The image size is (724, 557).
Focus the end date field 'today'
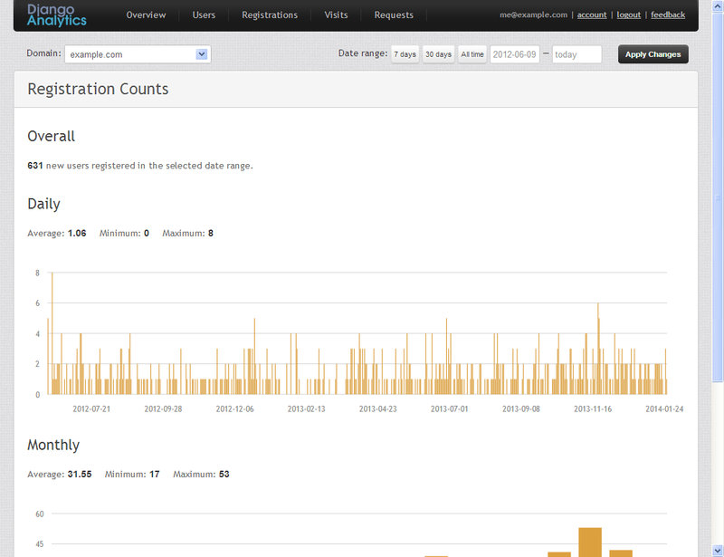[576, 54]
